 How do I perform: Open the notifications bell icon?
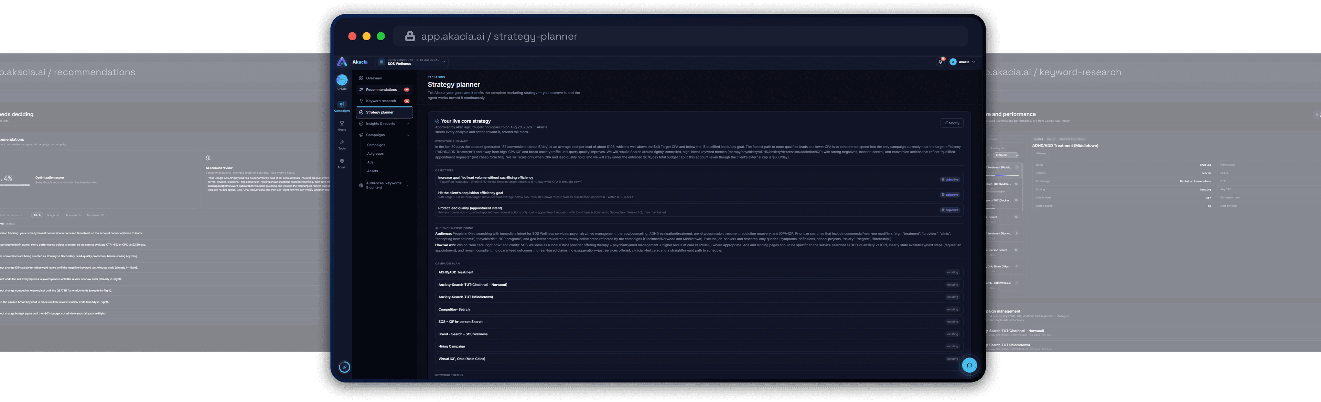(941, 62)
